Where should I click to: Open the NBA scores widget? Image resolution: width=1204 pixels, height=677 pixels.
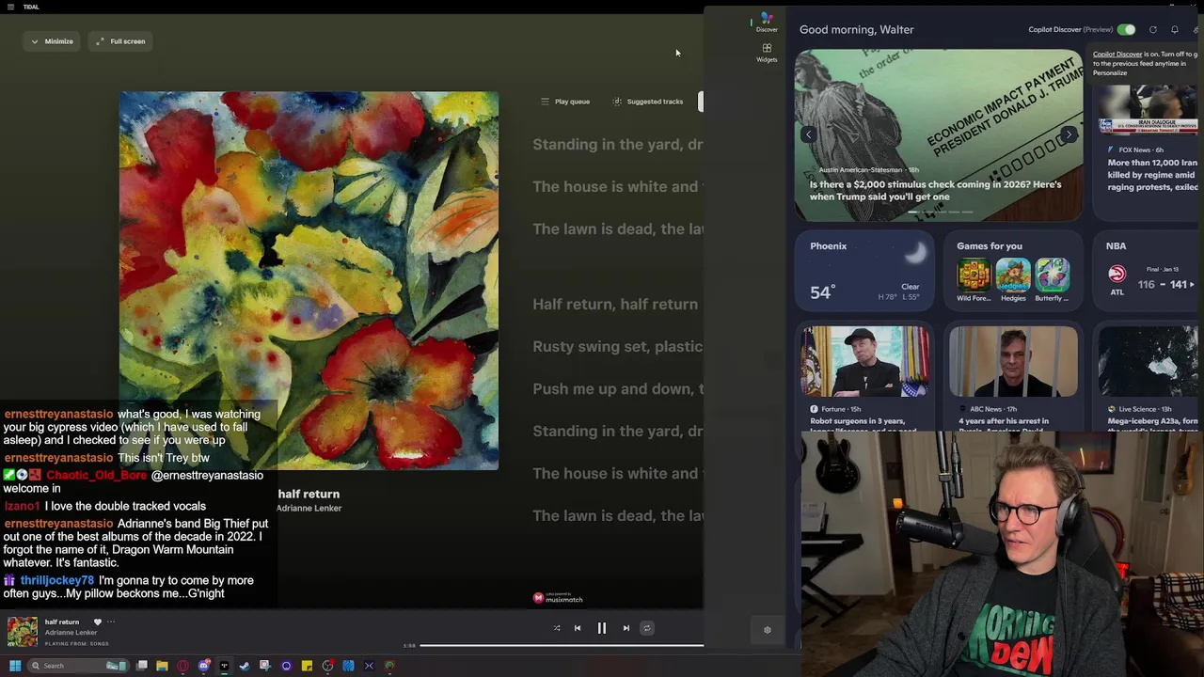point(1148,271)
